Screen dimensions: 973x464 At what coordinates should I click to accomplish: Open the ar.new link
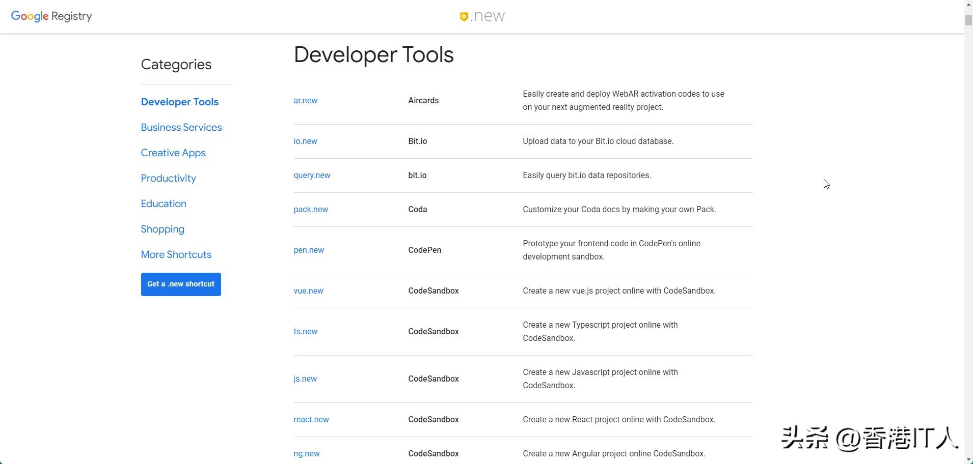coord(305,101)
